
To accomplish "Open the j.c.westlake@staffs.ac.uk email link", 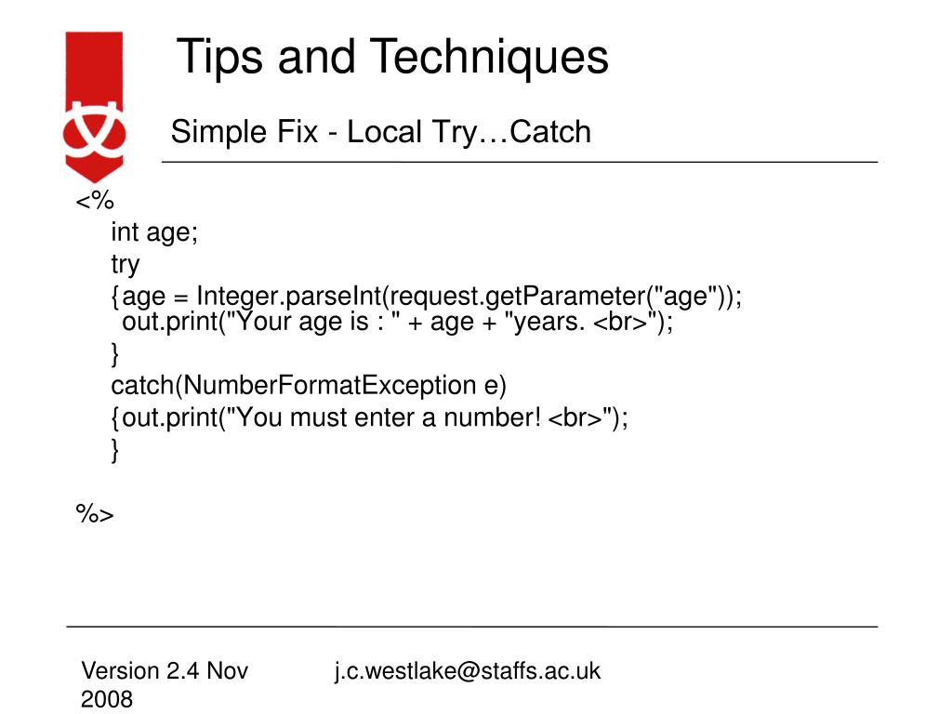I will click(x=468, y=671).
